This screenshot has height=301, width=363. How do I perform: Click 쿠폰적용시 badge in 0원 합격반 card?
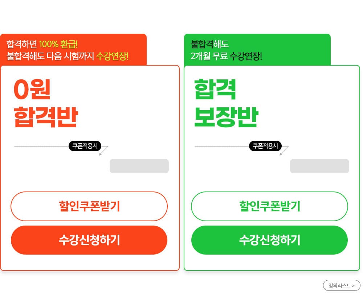tap(85, 146)
